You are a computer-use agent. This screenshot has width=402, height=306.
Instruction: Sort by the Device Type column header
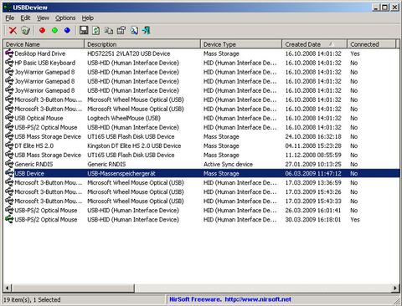(x=241, y=44)
